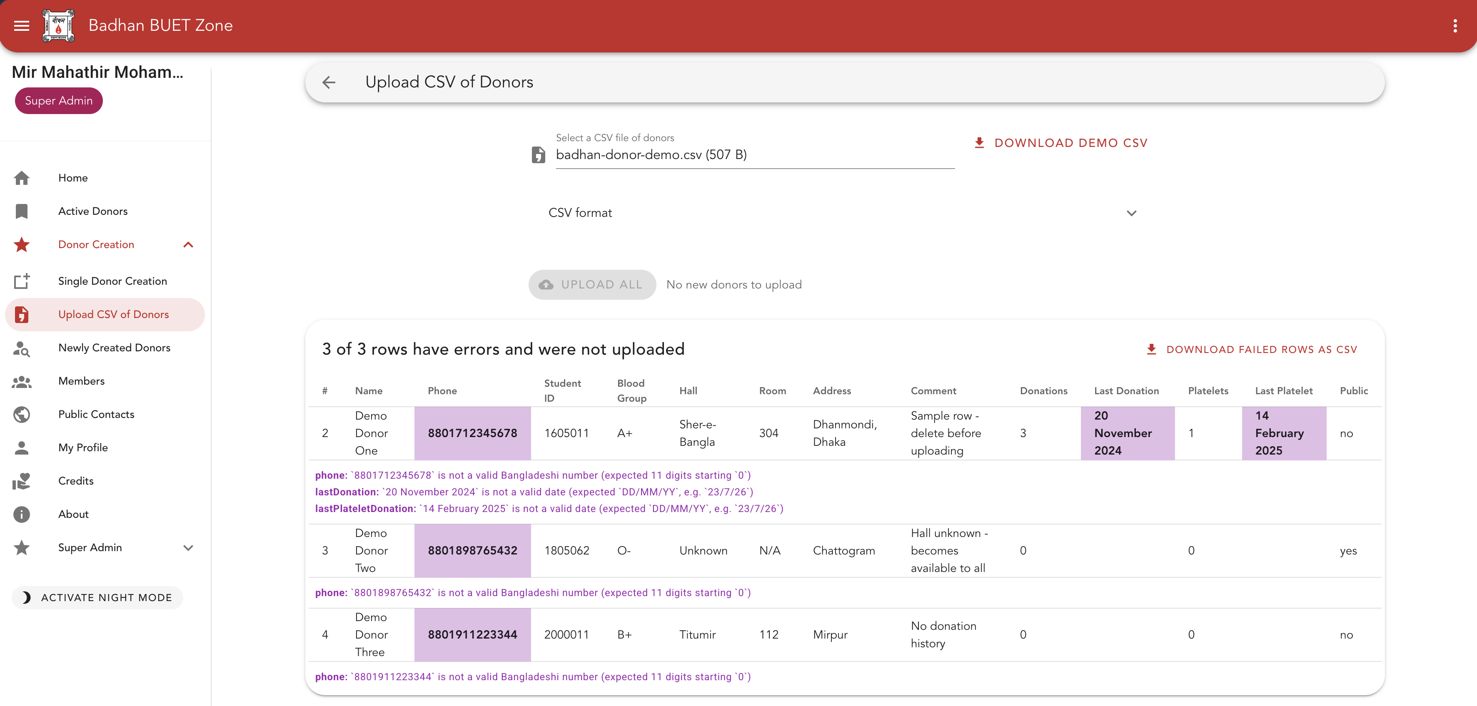Image resolution: width=1477 pixels, height=706 pixels.
Task: Click the My Profile person icon
Action: click(x=22, y=447)
